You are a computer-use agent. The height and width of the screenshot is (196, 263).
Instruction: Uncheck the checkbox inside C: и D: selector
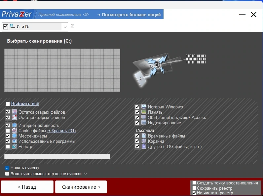[6, 27]
